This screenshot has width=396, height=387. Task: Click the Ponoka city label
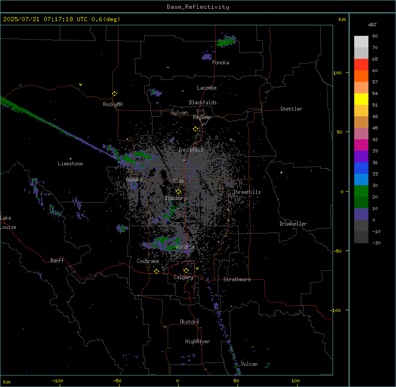(221, 63)
